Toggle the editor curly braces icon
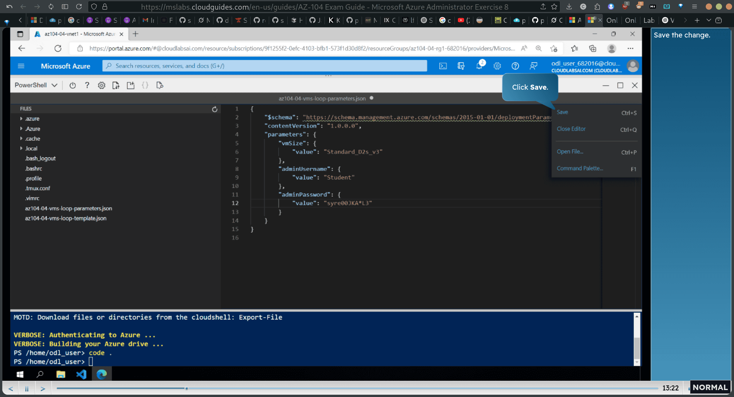The height and width of the screenshot is (397, 734). pyautogui.click(x=145, y=85)
